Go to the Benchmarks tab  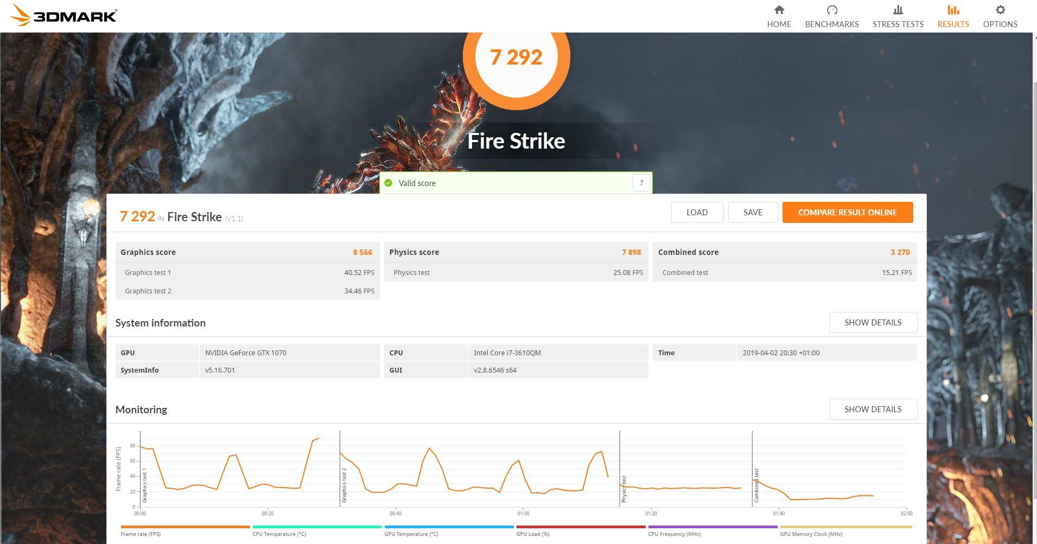click(x=831, y=16)
